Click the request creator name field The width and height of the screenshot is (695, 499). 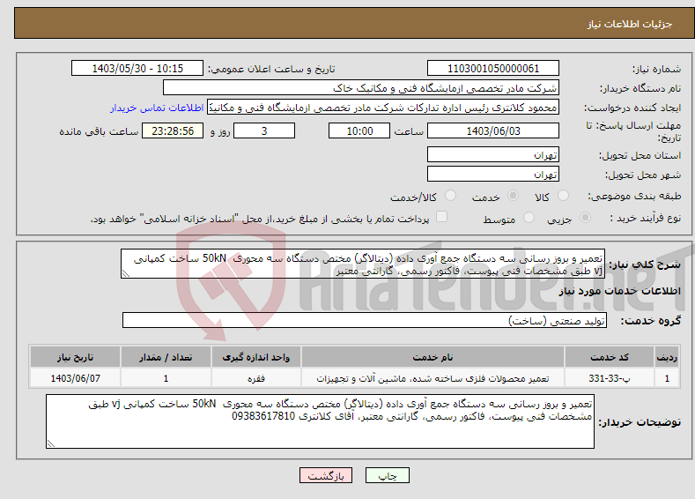click(x=383, y=108)
